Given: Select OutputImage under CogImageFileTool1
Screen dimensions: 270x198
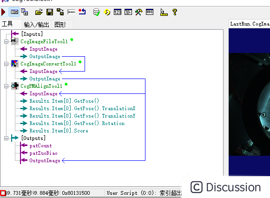Looking at the screenshot, I should 45,57.
